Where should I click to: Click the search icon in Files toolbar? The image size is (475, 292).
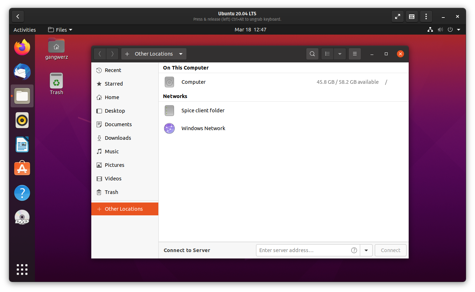[312, 53]
